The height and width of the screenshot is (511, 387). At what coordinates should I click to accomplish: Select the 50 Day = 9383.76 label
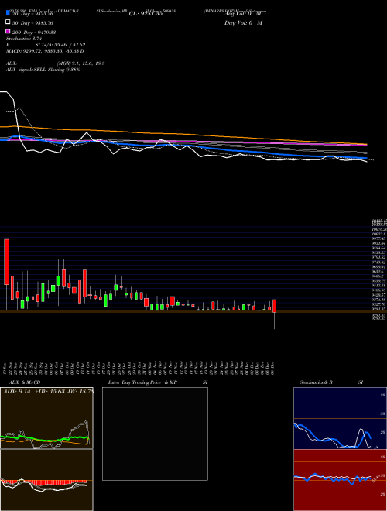[33, 23]
